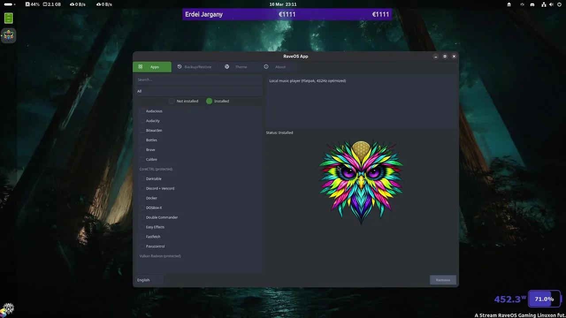Open the 16 Mar 23:11 clock menu
This screenshot has height=318, width=566.
coord(283,4)
